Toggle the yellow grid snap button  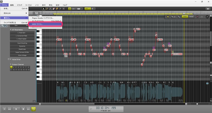click(x=69, y=9)
